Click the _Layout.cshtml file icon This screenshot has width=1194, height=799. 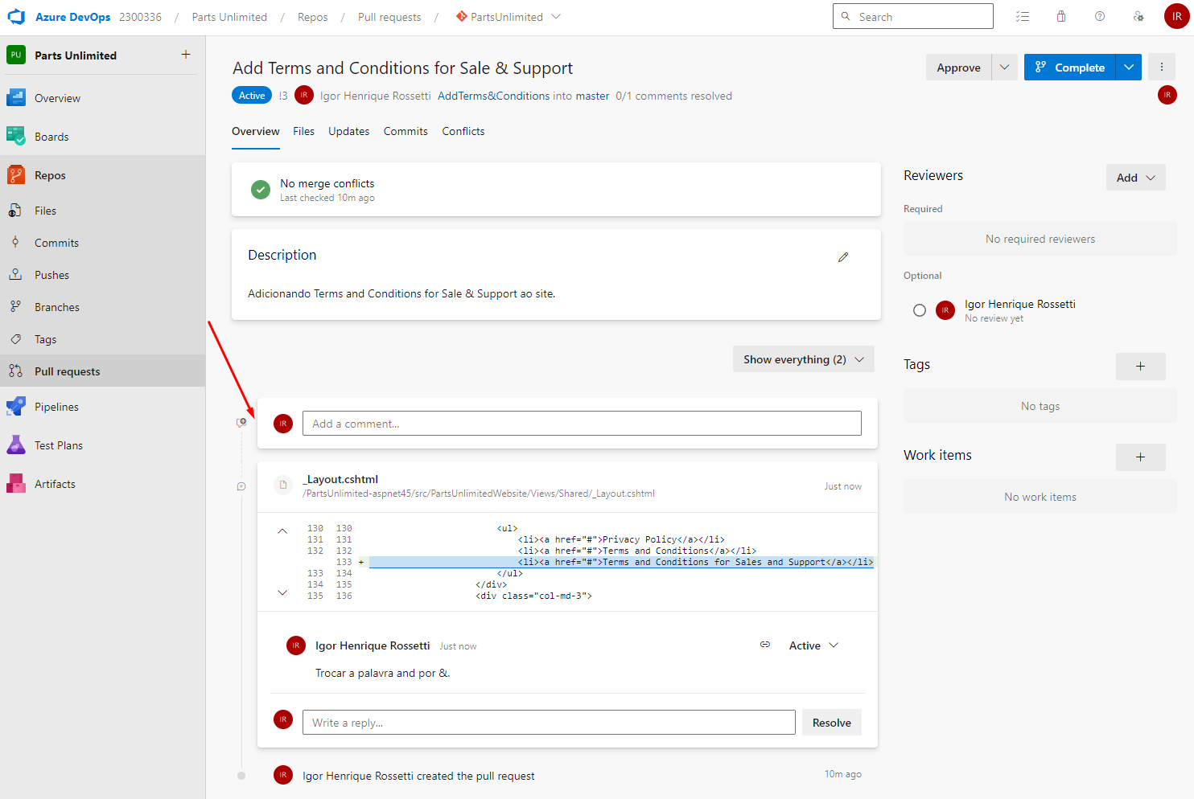tap(282, 485)
